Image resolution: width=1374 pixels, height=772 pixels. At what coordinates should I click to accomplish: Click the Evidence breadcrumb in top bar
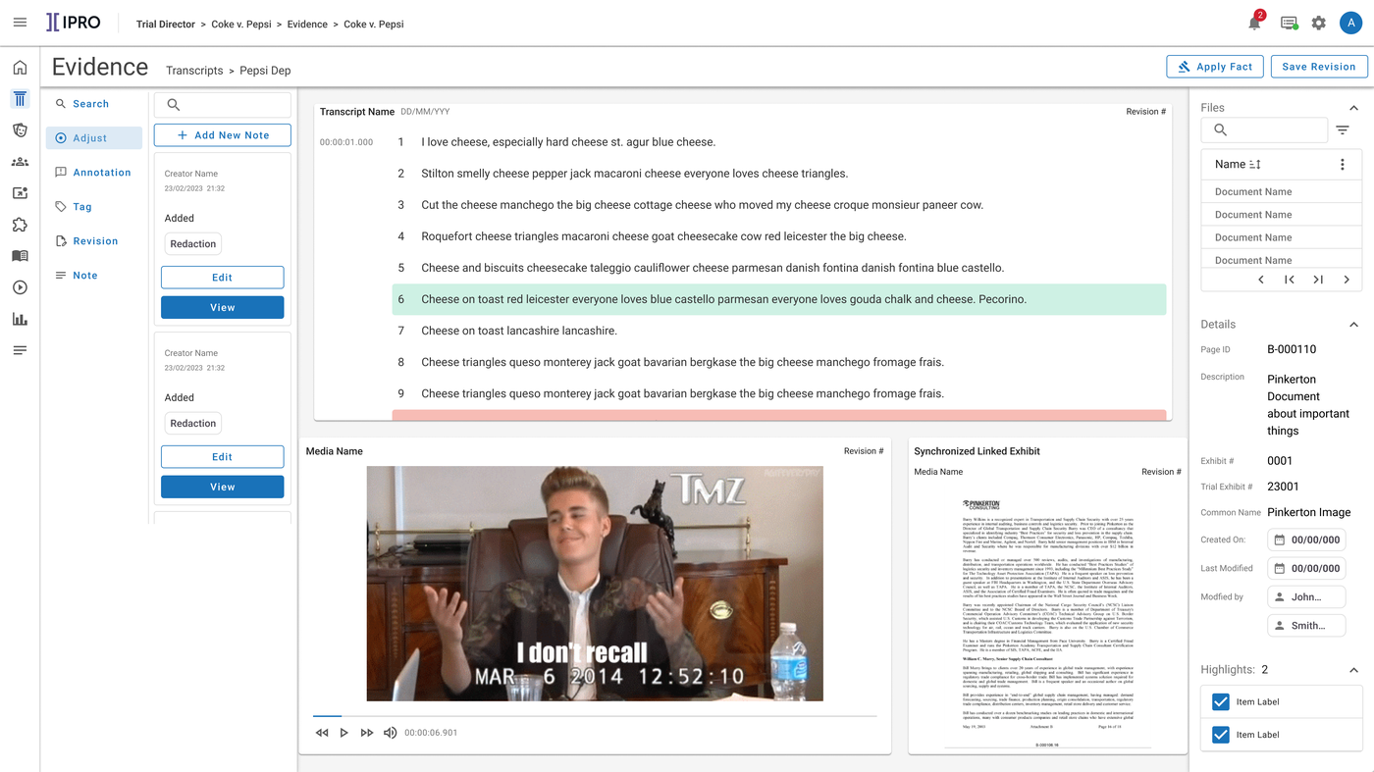tap(307, 24)
